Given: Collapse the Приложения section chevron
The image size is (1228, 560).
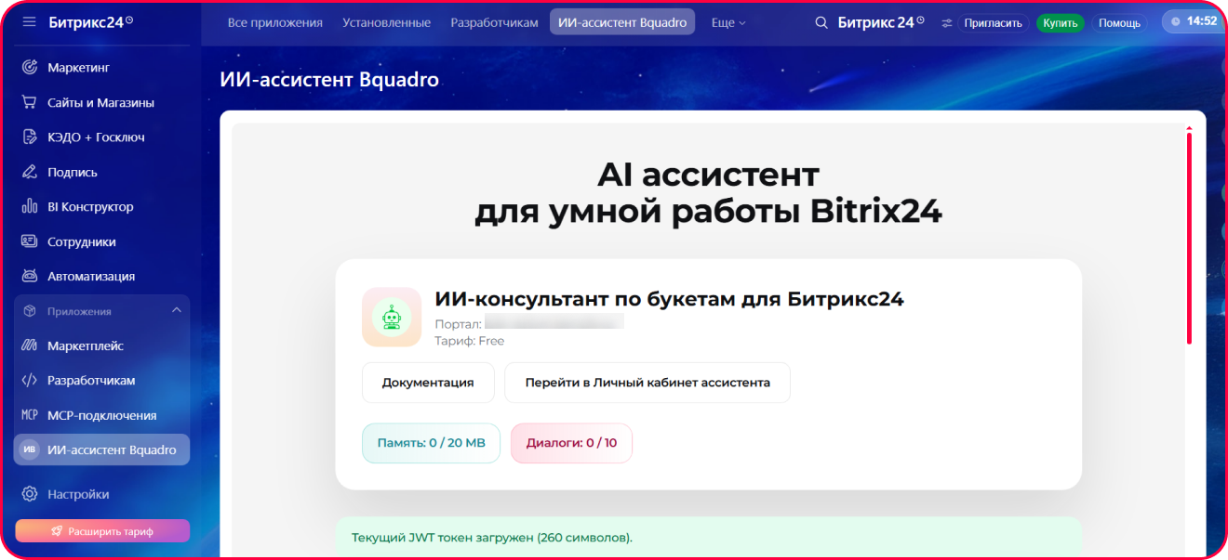Looking at the screenshot, I should tap(177, 310).
